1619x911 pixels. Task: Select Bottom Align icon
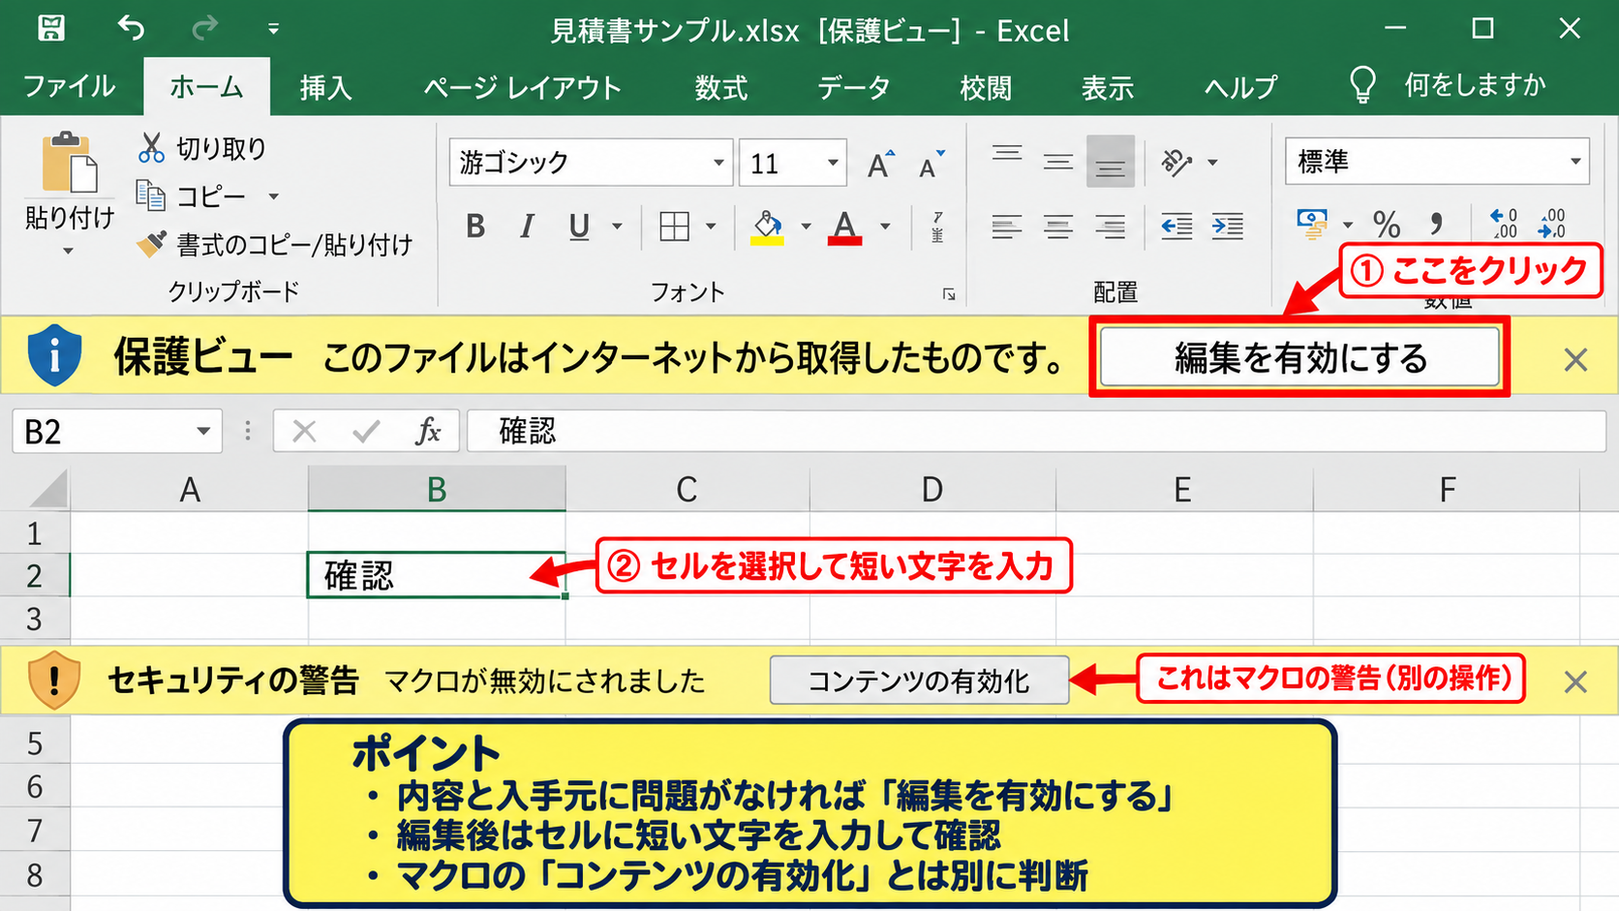pyautogui.click(x=1111, y=162)
